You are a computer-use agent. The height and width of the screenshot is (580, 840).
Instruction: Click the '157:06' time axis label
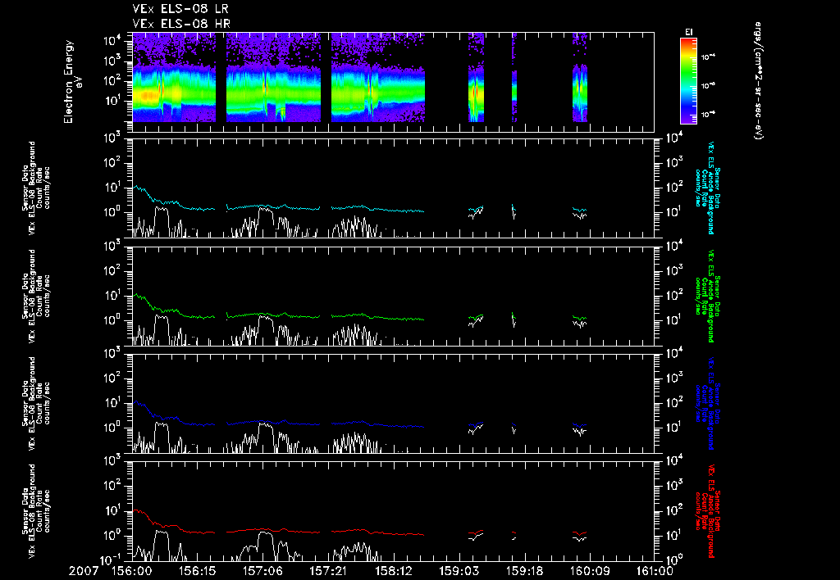coord(262,571)
